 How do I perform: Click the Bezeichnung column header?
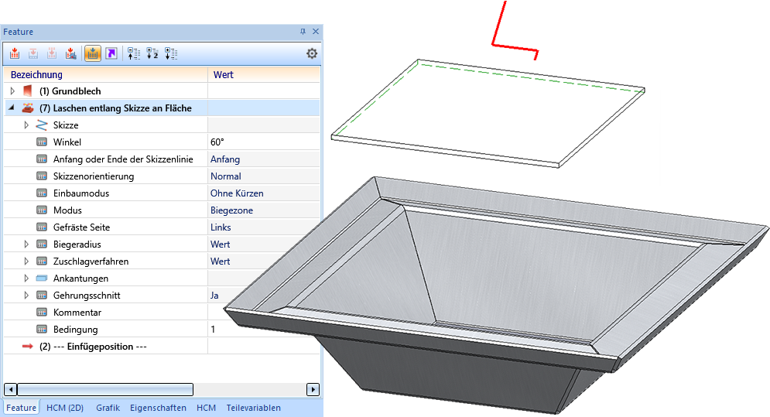pos(105,74)
